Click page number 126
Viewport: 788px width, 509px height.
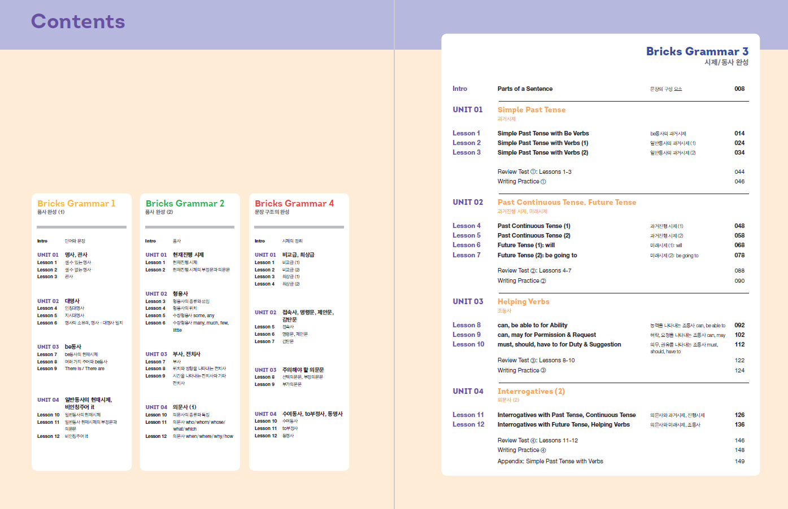tap(739, 415)
